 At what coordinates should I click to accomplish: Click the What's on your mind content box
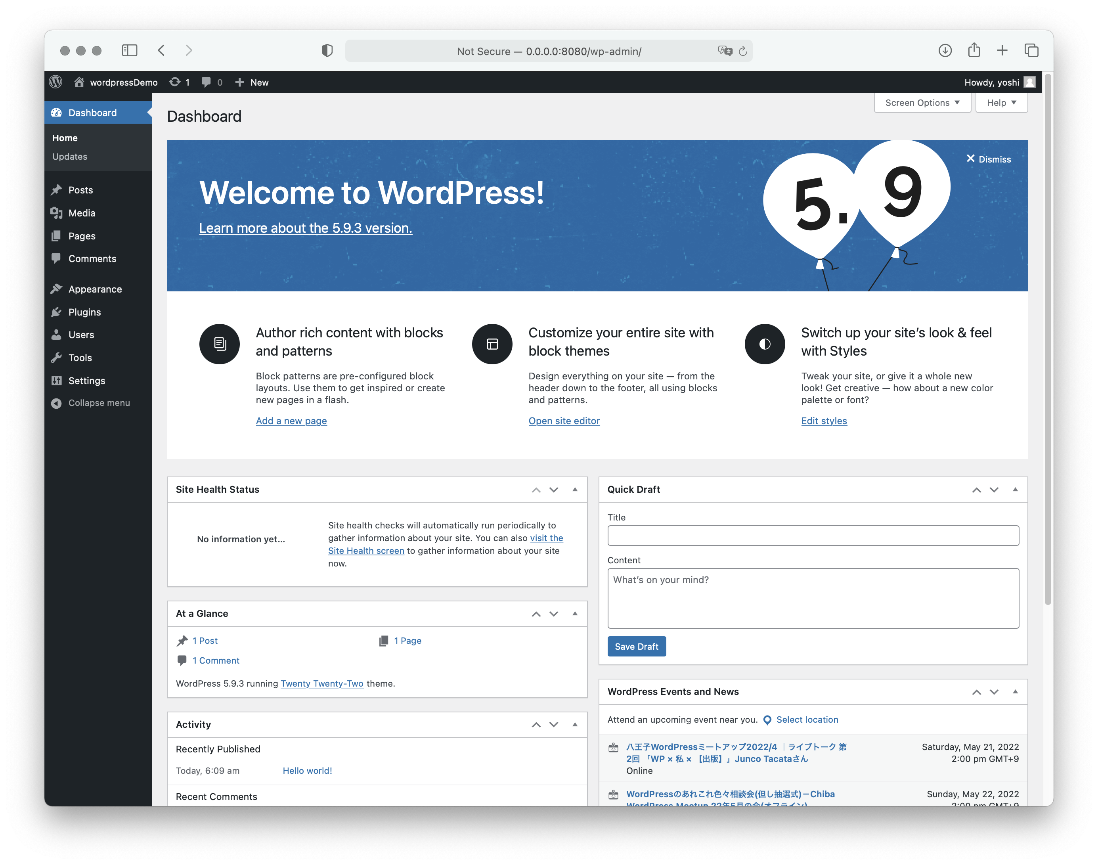pos(813,598)
